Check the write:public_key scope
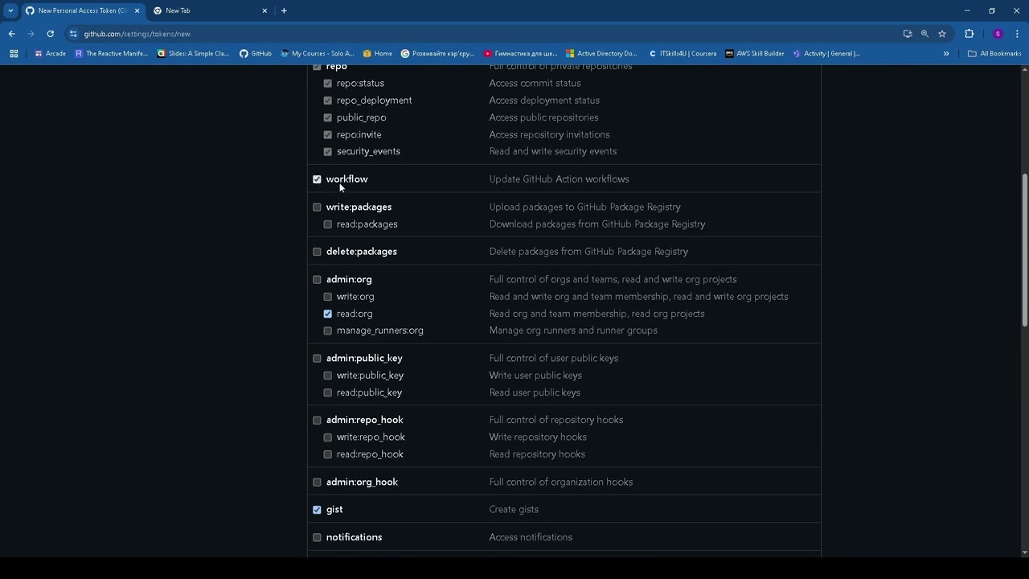1029x579 pixels. [327, 376]
